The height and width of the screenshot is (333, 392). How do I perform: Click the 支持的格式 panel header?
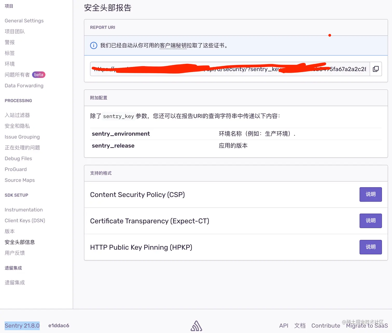pos(101,173)
